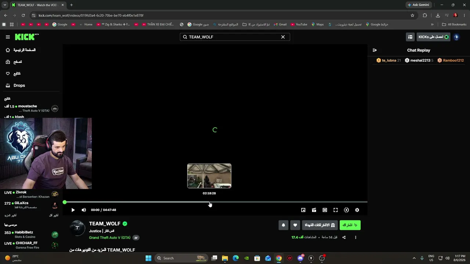Enter fullscreen video mode
470x264 pixels.
pyautogui.click(x=336, y=210)
